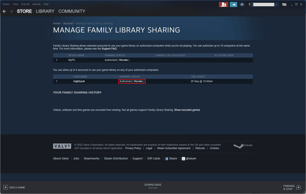Open the Friends menu
Viewport: 306px width, 194px height.
(25, 4)
